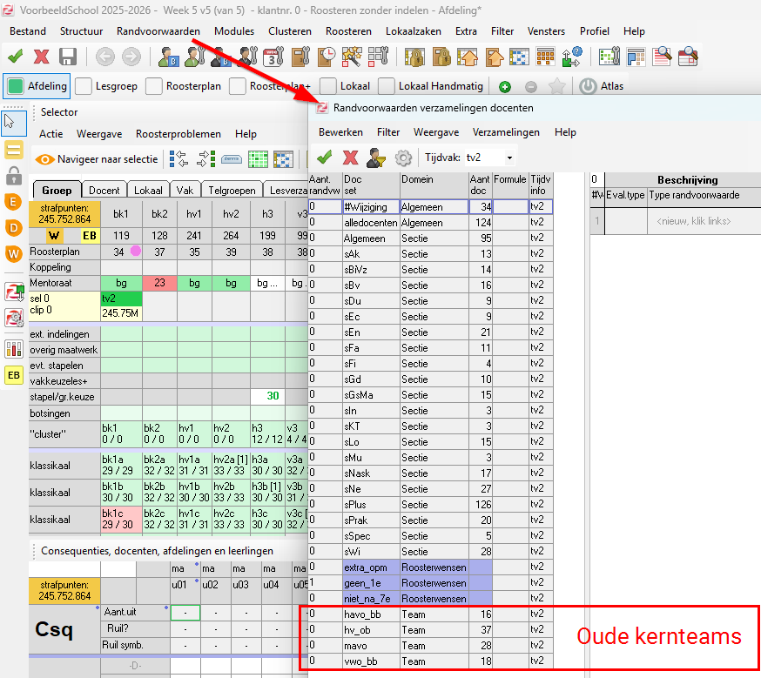Click the padlock icon in left sidebar
761x678 pixels.
click(x=14, y=176)
